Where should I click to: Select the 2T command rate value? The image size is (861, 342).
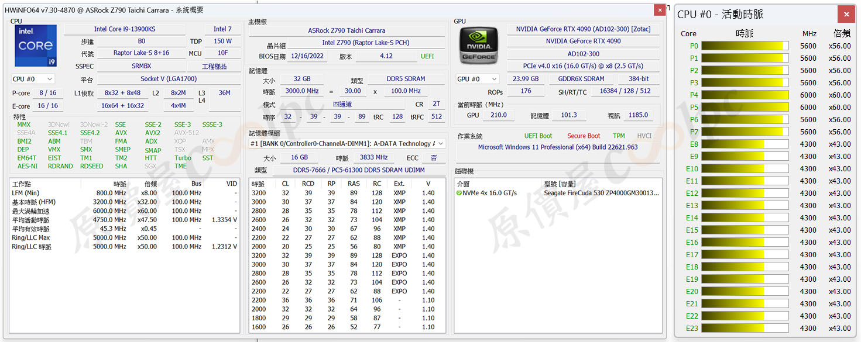click(436, 104)
